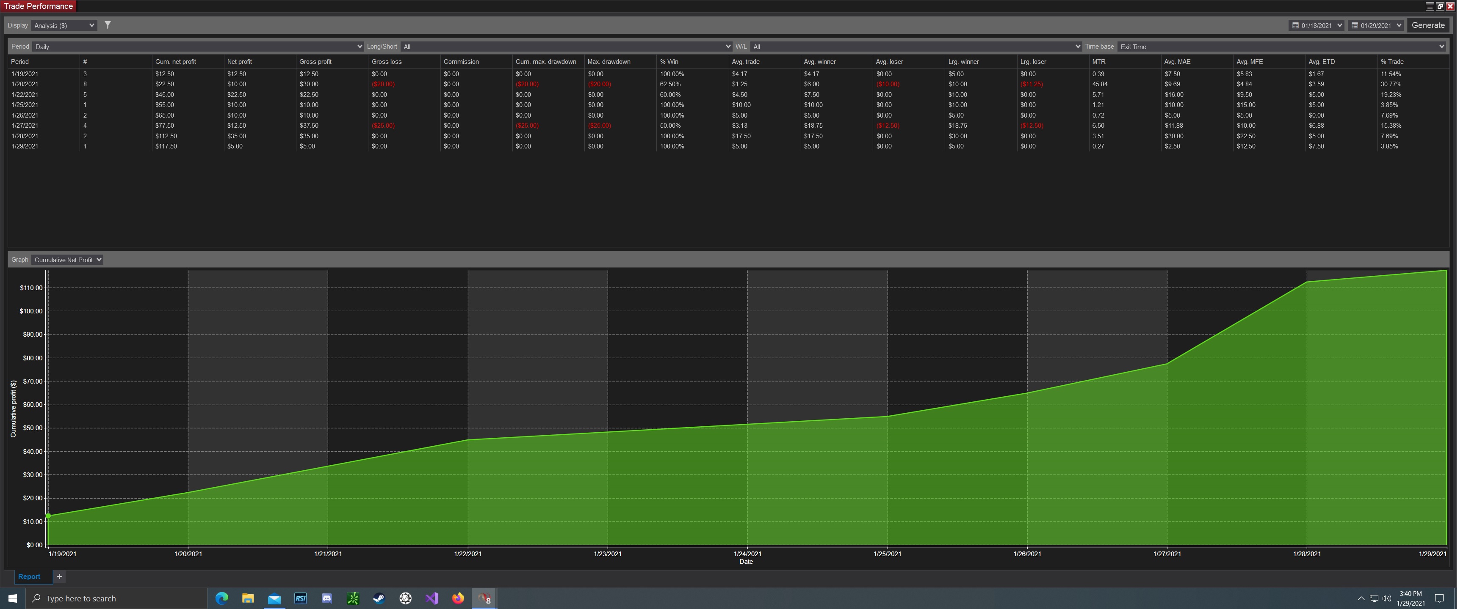
Task: Click the Commission column header
Action: pyautogui.click(x=461, y=61)
